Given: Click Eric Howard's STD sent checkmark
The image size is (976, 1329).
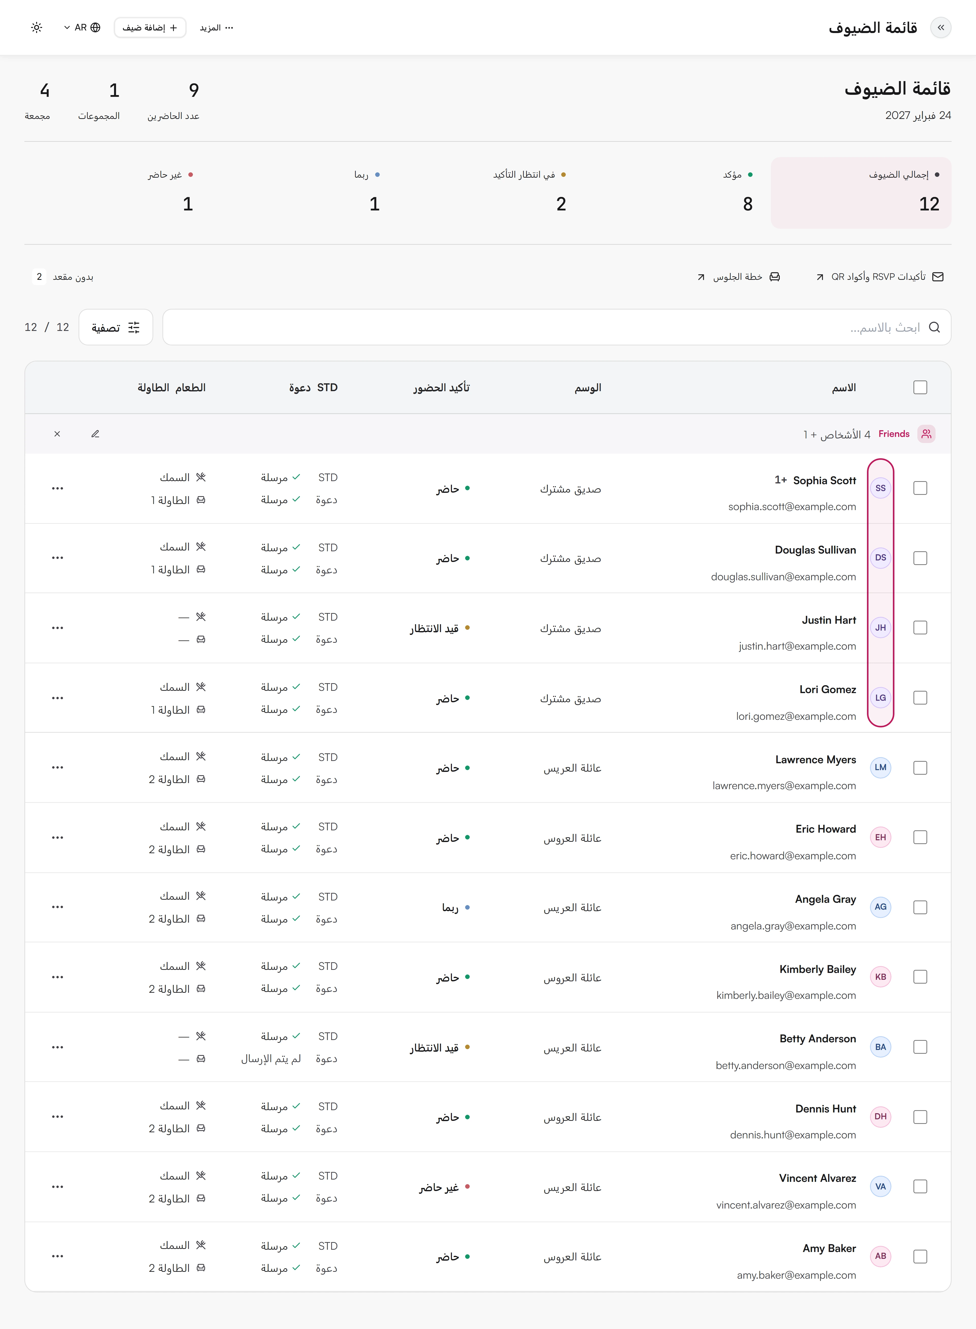Looking at the screenshot, I should point(296,826).
